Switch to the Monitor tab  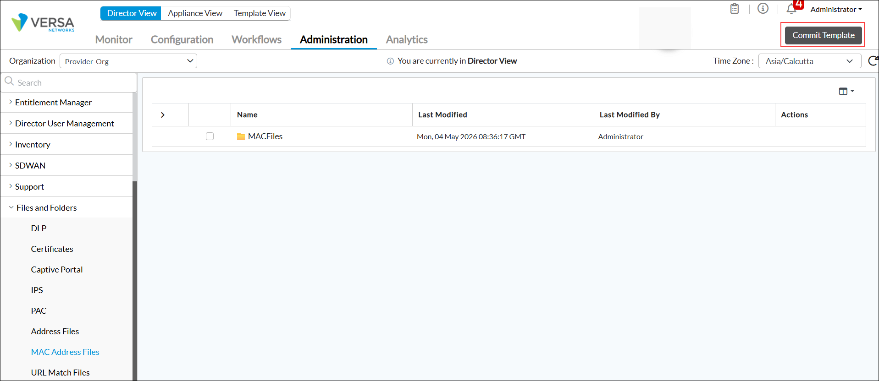(114, 39)
